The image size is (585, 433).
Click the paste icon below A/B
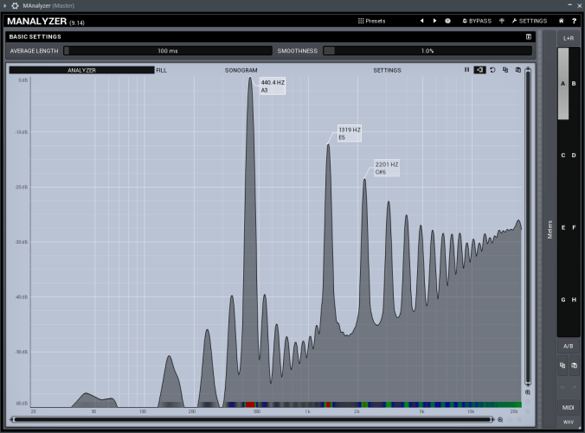[x=574, y=366]
